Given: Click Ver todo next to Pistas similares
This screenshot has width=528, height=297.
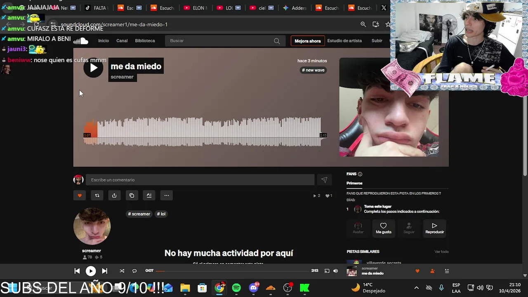Looking at the screenshot, I should pyautogui.click(x=441, y=252).
